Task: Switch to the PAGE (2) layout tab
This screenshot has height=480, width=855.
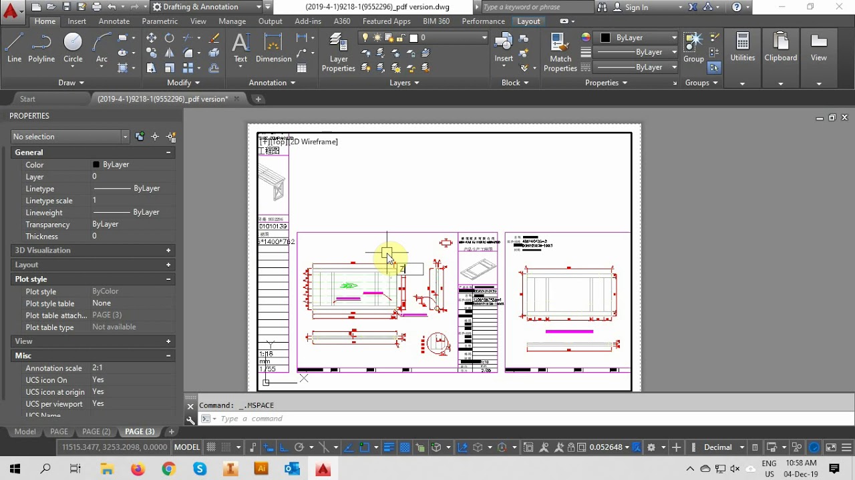Action: [x=96, y=432]
